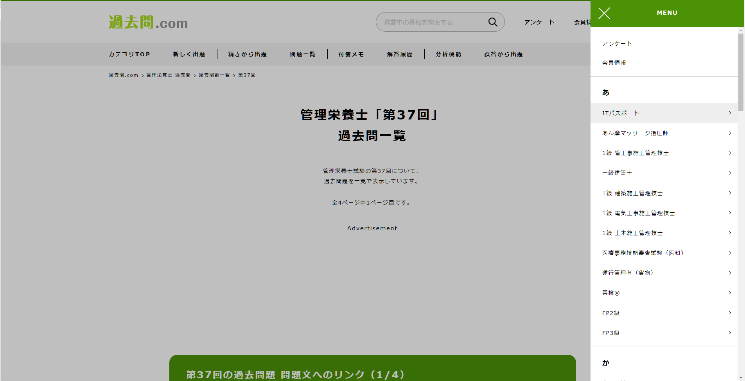Viewport: 745px width, 381px height.
Task: Click 管理栄養士 過去問 breadcrumb link
Action: point(168,75)
